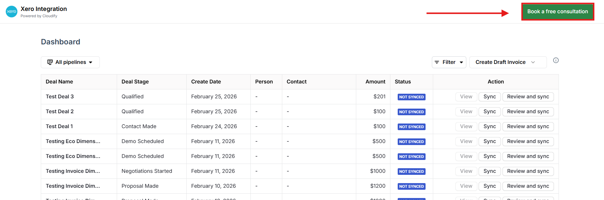Click the Test Deal 2 name
Screen dimensions: 604x200
[x=60, y=112]
